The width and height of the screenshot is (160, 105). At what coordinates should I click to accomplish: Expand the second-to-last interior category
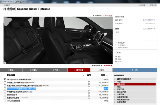pos(135,100)
